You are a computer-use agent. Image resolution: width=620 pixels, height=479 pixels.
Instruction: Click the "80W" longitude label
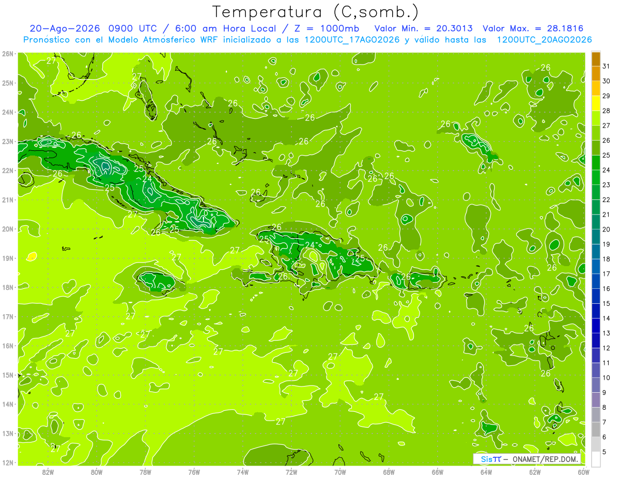(x=97, y=471)
